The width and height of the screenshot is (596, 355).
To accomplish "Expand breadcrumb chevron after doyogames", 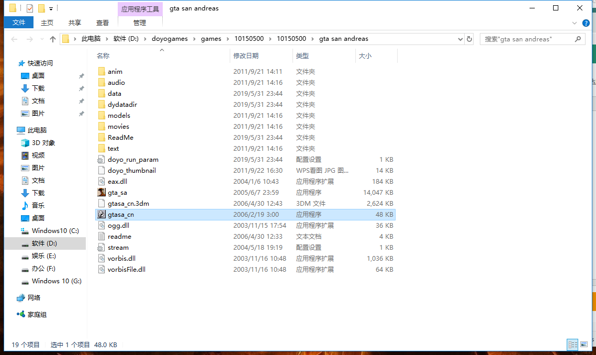I will click(194, 39).
